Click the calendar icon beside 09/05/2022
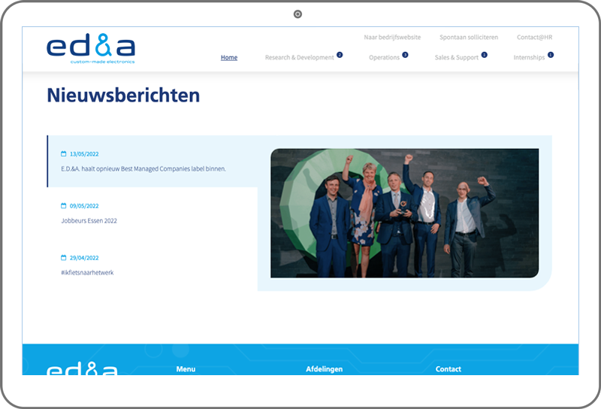601x409 pixels. pyautogui.click(x=64, y=206)
